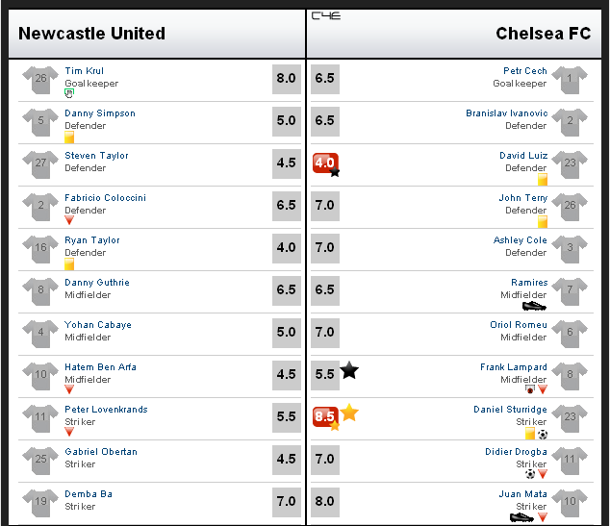
Task: Open Tim Krul's player profile link
Action: tap(84, 71)
